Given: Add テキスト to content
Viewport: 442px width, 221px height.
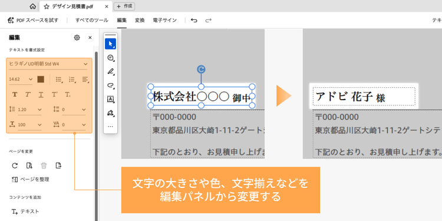Looking at the screenshot, I should [25, 212].
